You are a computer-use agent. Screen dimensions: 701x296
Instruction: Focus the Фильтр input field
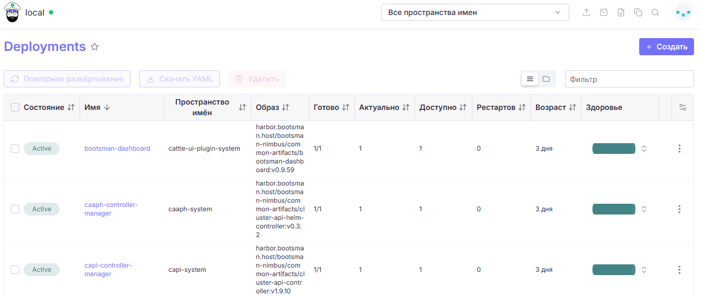(630, 79)
